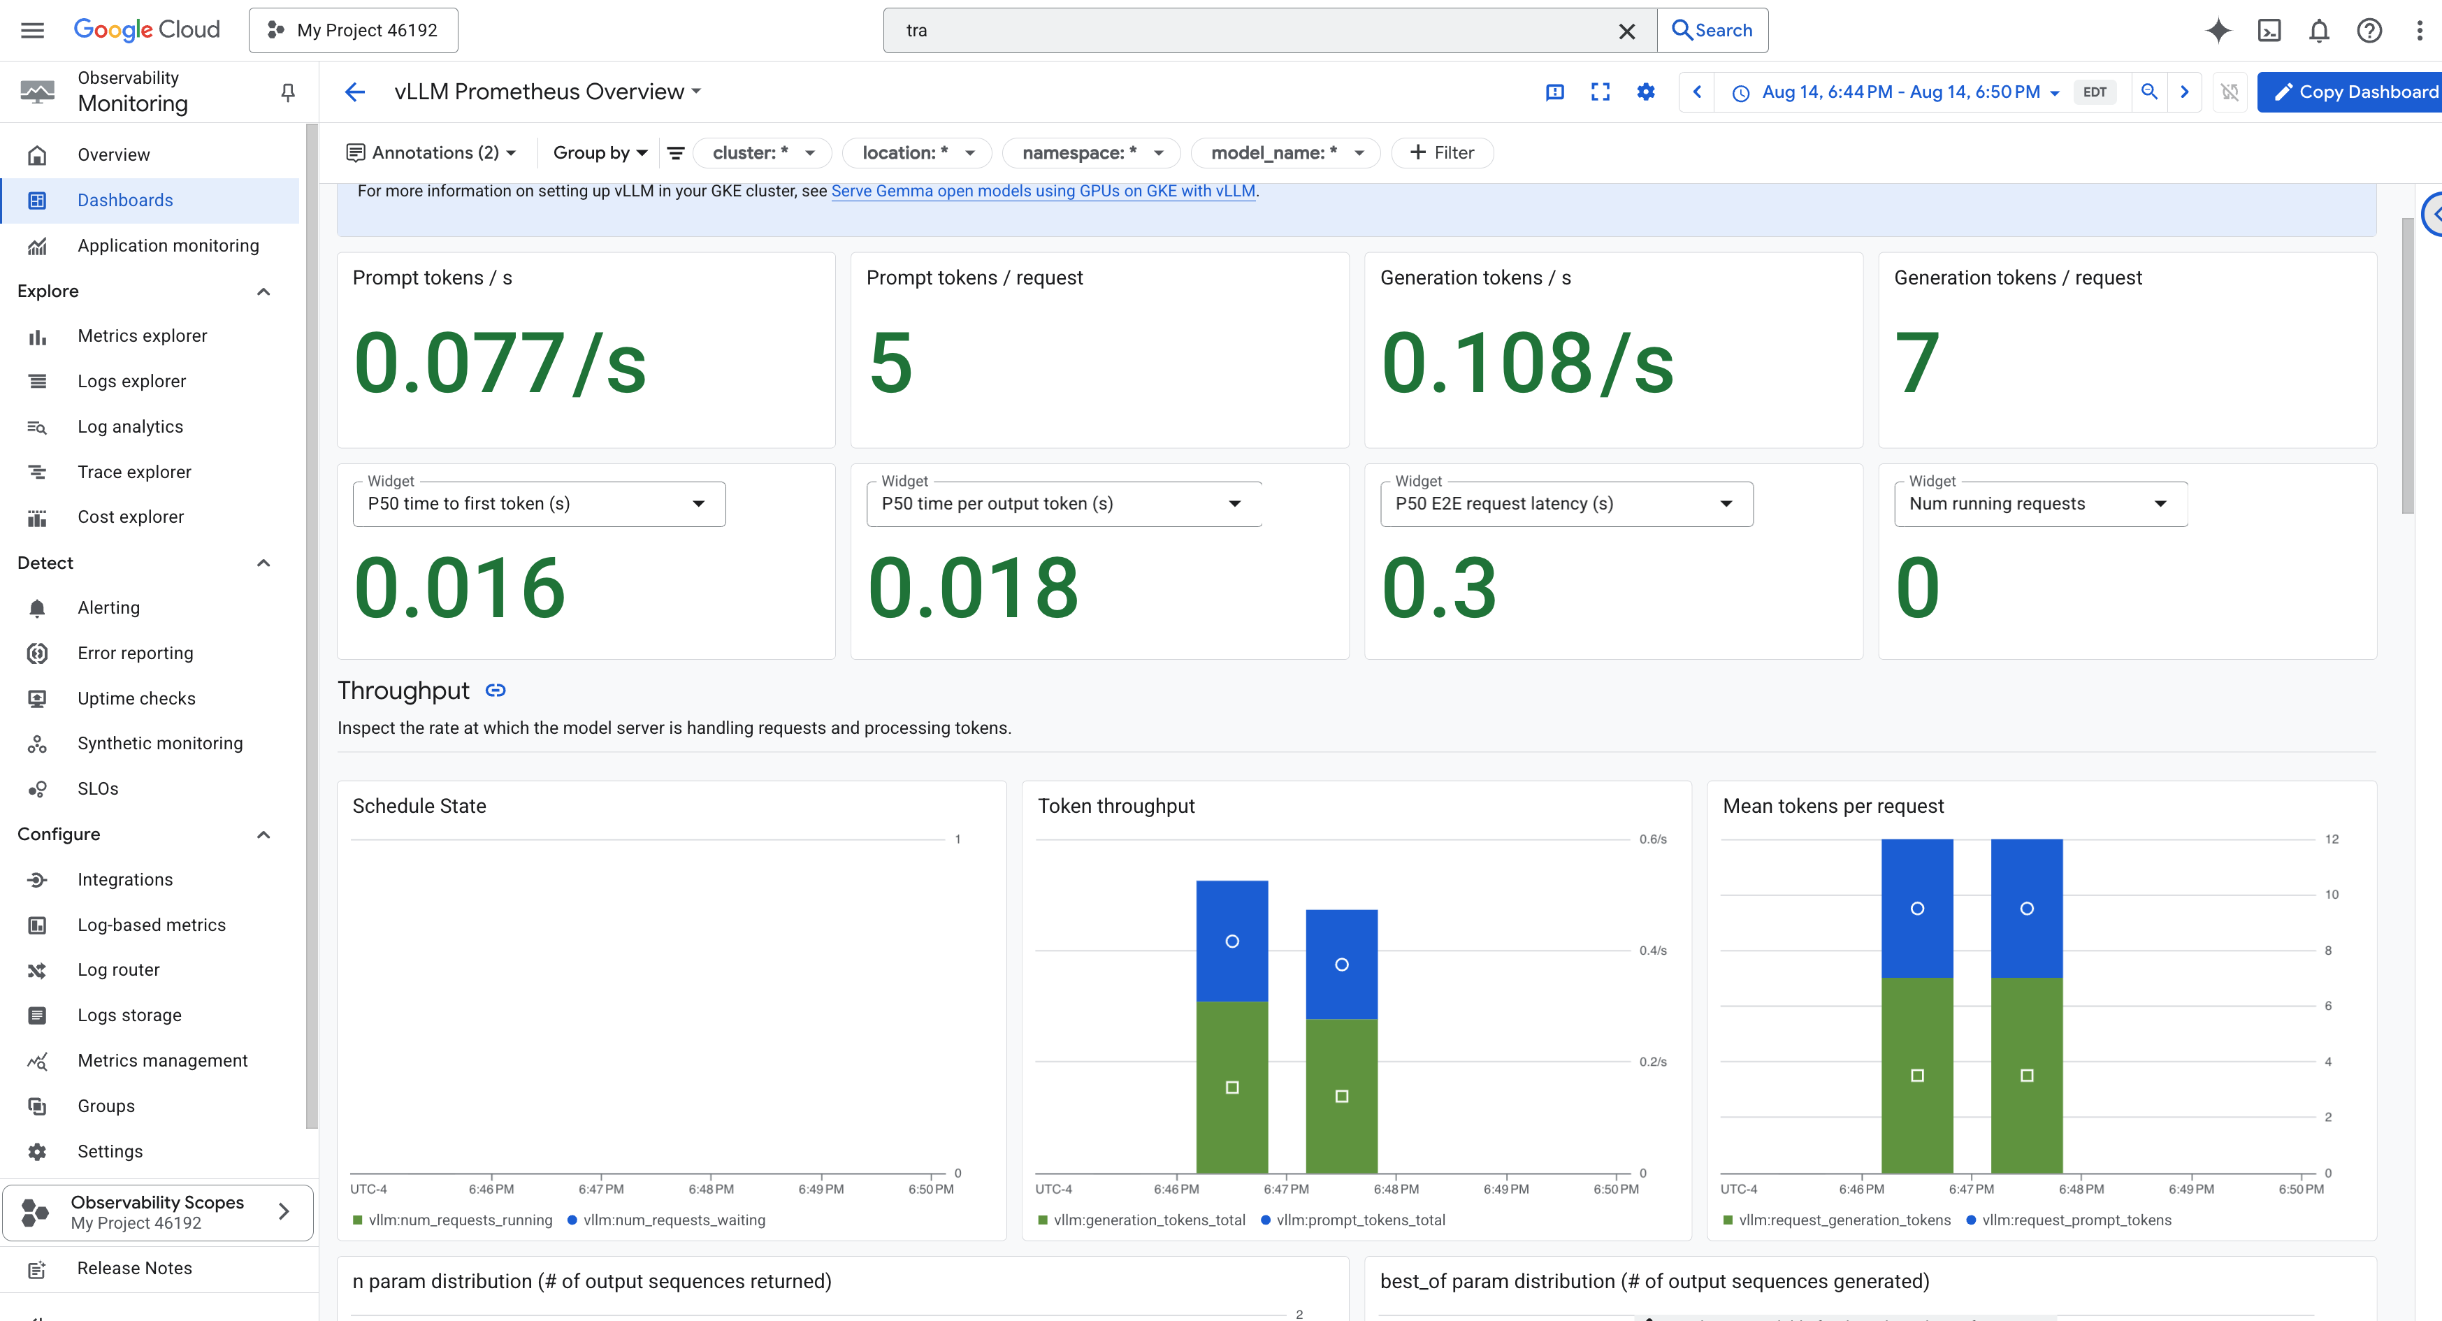Click the dashboard settings gear icon
Viewport: 2442px width, 1321px height.
1646,92
